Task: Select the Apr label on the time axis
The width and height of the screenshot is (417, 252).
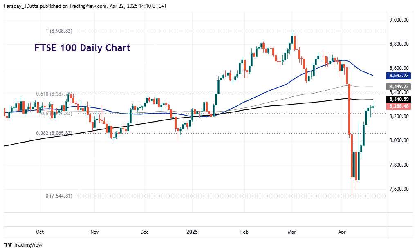Action: (x=342, y=232)
